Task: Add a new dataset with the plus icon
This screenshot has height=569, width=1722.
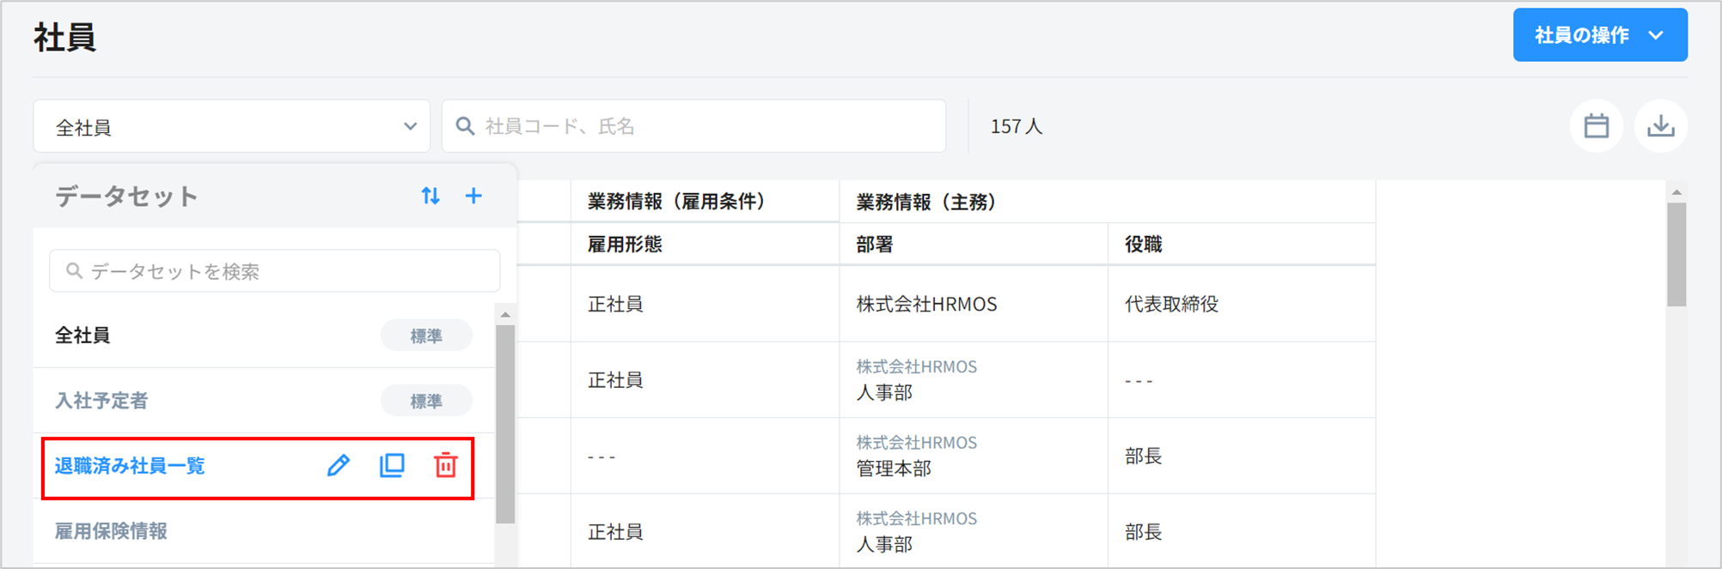Action: coord(473,197)
